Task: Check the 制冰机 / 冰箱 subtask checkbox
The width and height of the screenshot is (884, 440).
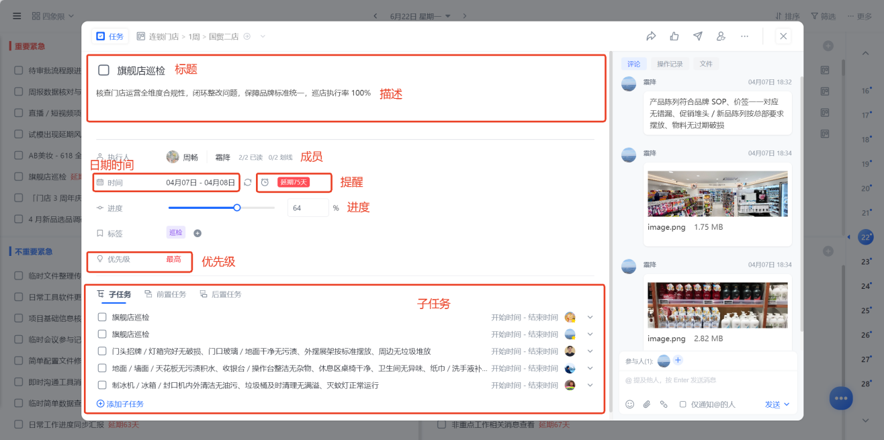Action: (x=102, y=385)
